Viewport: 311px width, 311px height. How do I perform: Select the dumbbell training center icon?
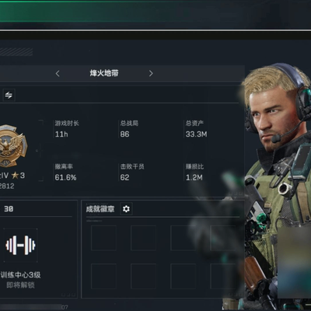(x=20, y=245)
